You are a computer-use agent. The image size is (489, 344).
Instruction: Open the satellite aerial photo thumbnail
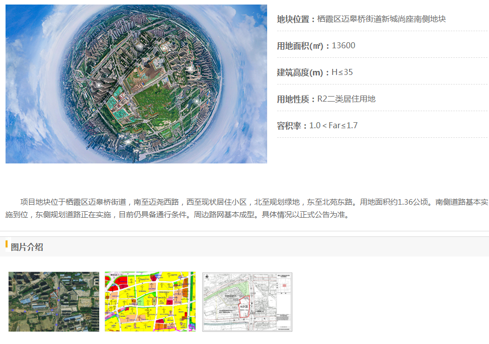click(x=54, y=302)
